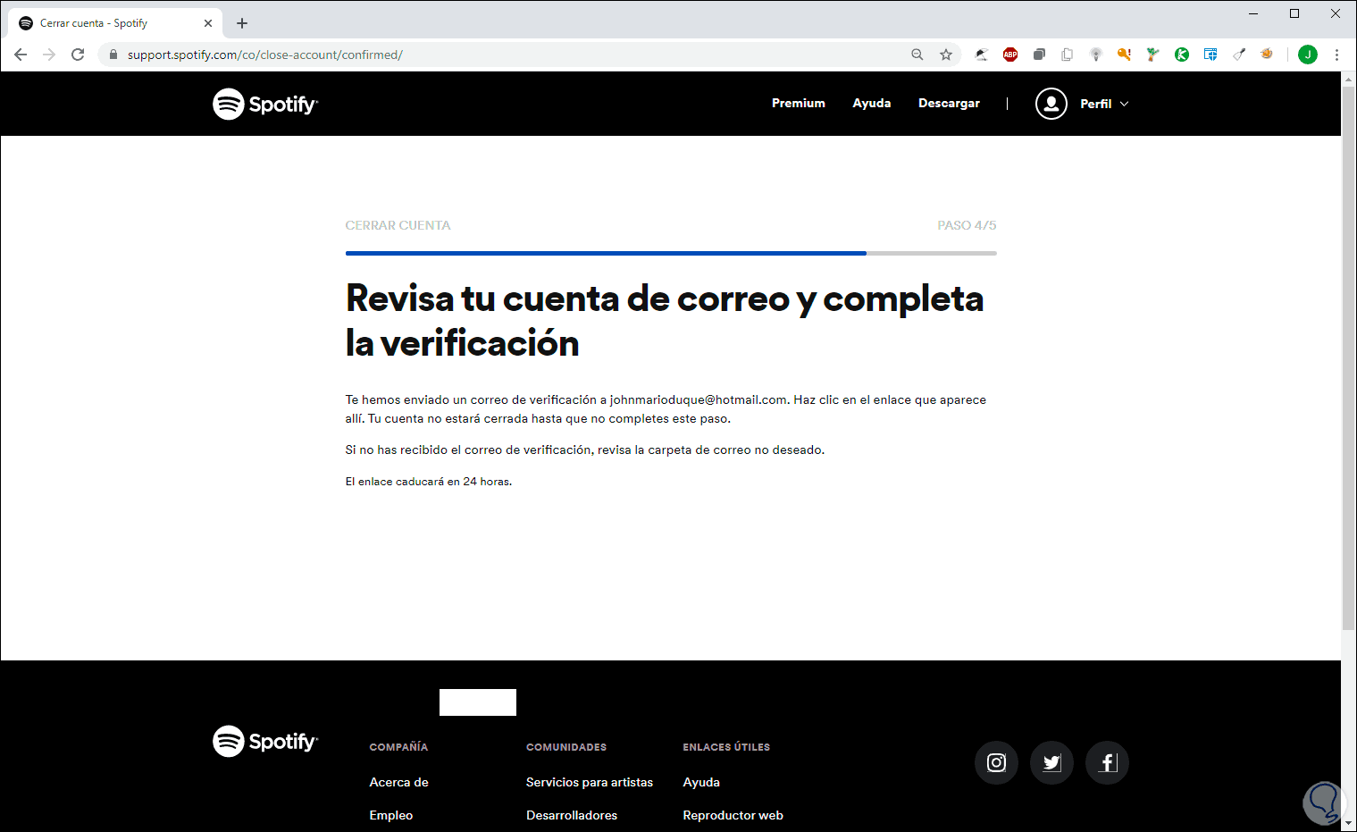Click the paint scraper extension icon

[x=1239, y=55]
